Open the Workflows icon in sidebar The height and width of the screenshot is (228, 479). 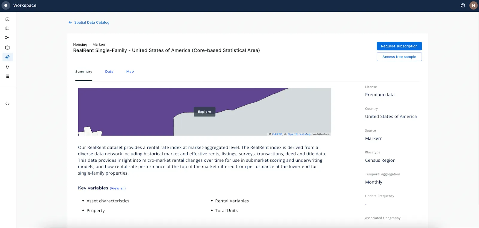(x=7, y=37)
